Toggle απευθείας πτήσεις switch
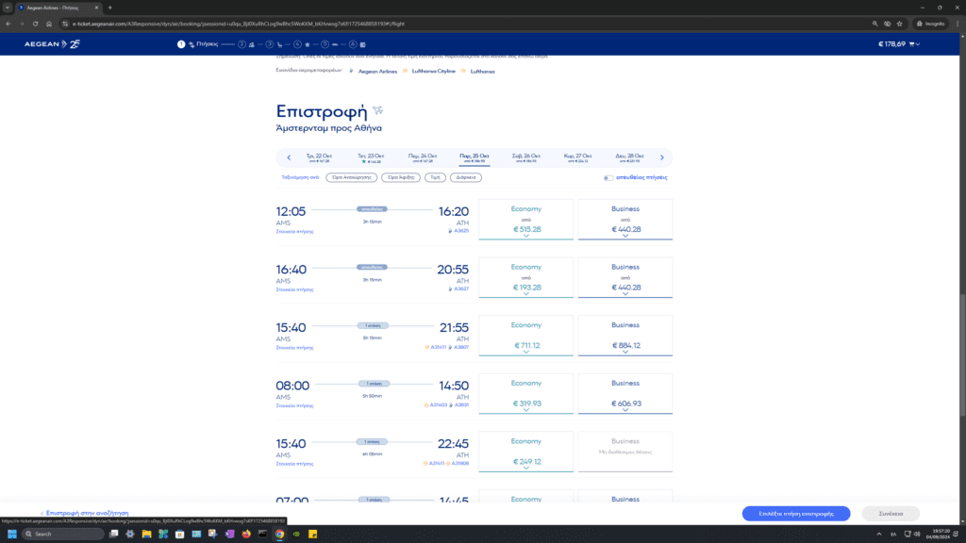966x543 pixels. tap(608, 178)
